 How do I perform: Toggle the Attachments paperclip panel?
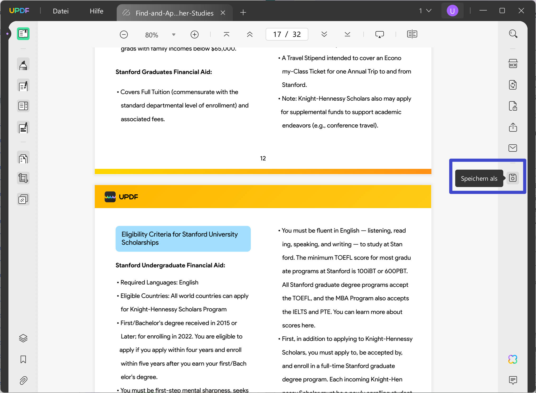click(x=23, y=380)
